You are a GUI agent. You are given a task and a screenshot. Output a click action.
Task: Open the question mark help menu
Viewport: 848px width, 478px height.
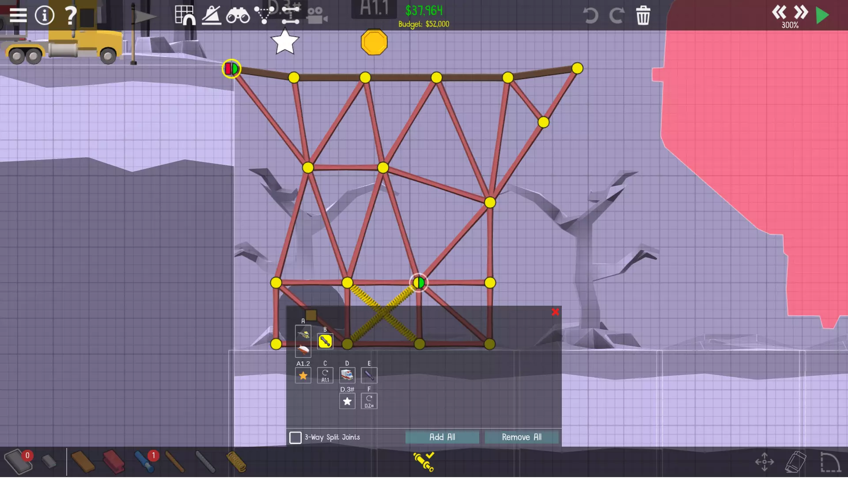[70, 15]
